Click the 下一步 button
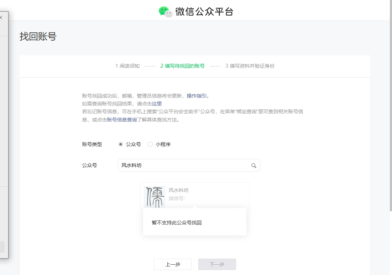 pos(217,264)
